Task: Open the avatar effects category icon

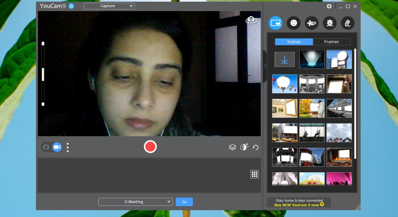Action: [x=330, y=23]
